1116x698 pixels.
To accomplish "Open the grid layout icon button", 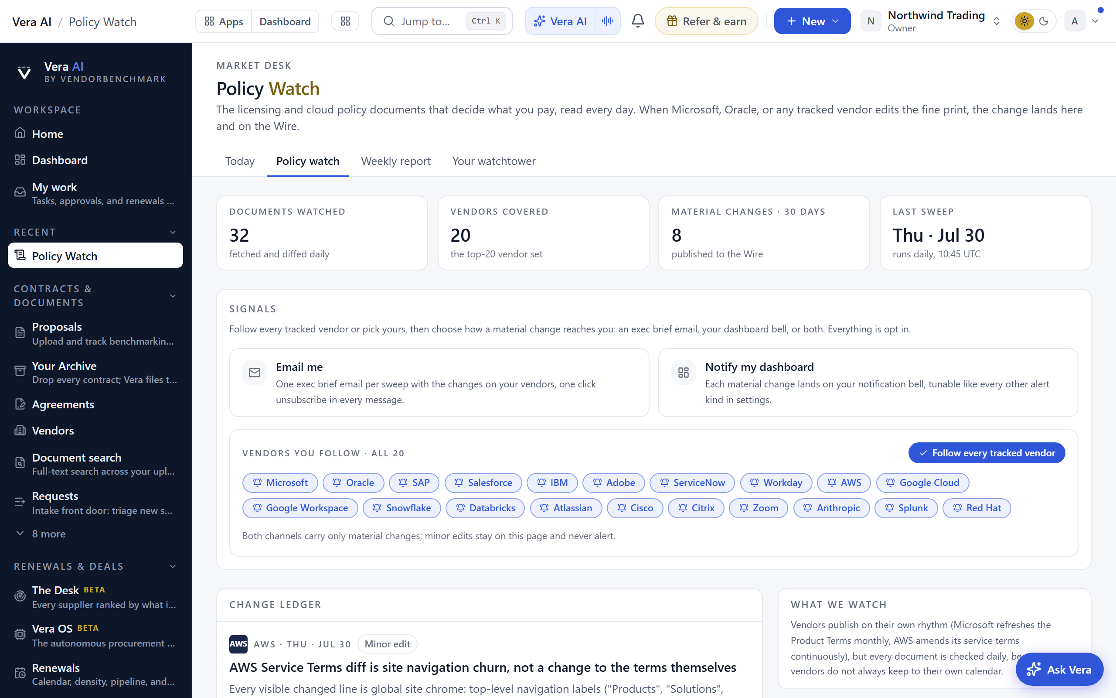I will (x=345, y=21).
